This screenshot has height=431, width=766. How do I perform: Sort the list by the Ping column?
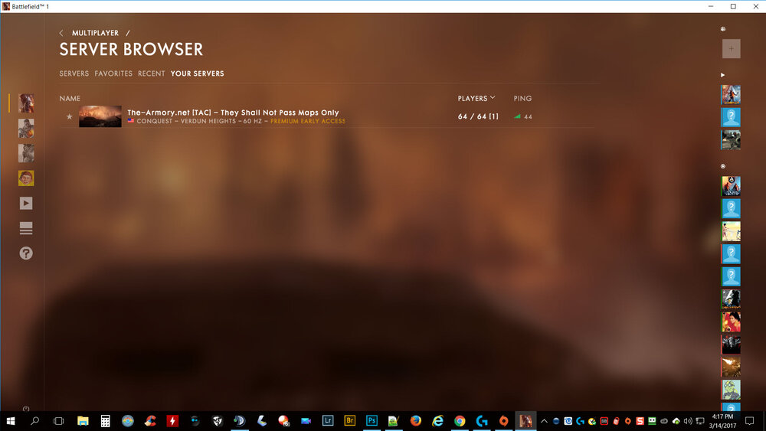[522, 98]
